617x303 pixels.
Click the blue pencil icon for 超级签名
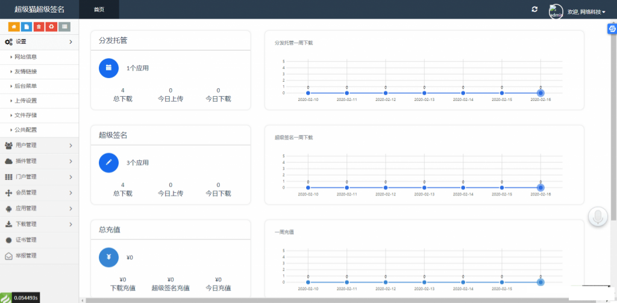[x=109, y=162]
